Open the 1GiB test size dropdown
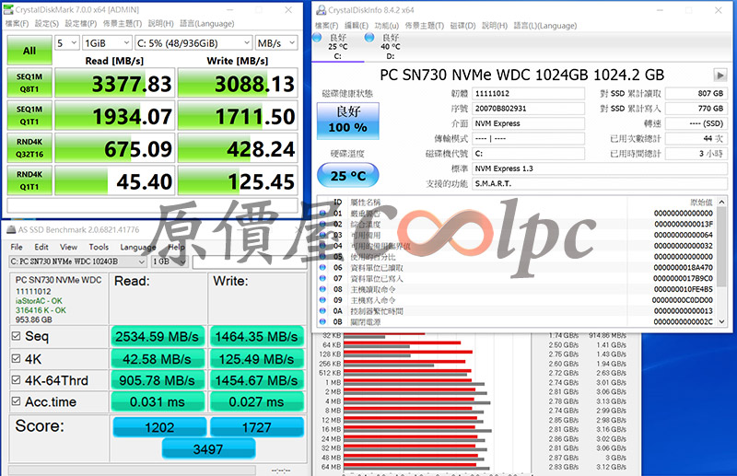The width and height of the screenshot is (737, 476). point(107,43)
